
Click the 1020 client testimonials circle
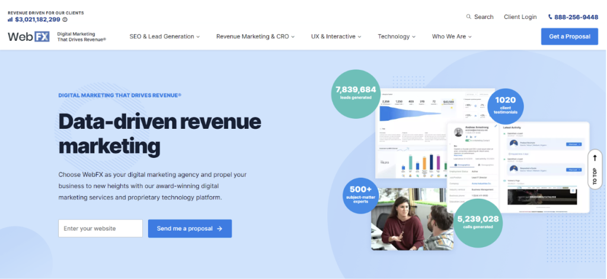[x=505, y=106]
